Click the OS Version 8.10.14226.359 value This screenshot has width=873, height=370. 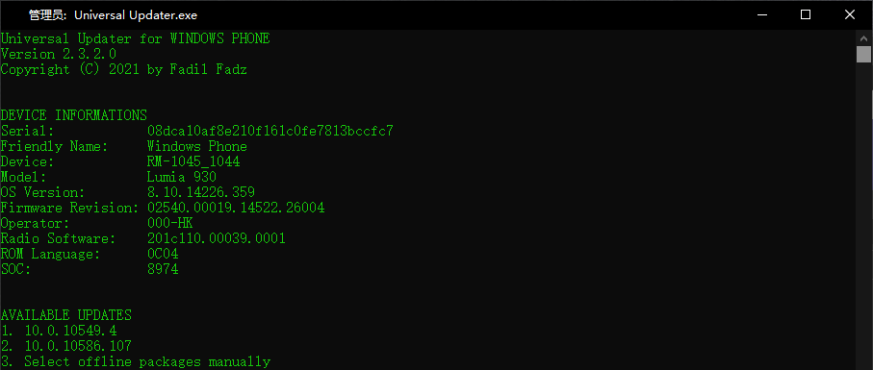[x=201, y=192]
